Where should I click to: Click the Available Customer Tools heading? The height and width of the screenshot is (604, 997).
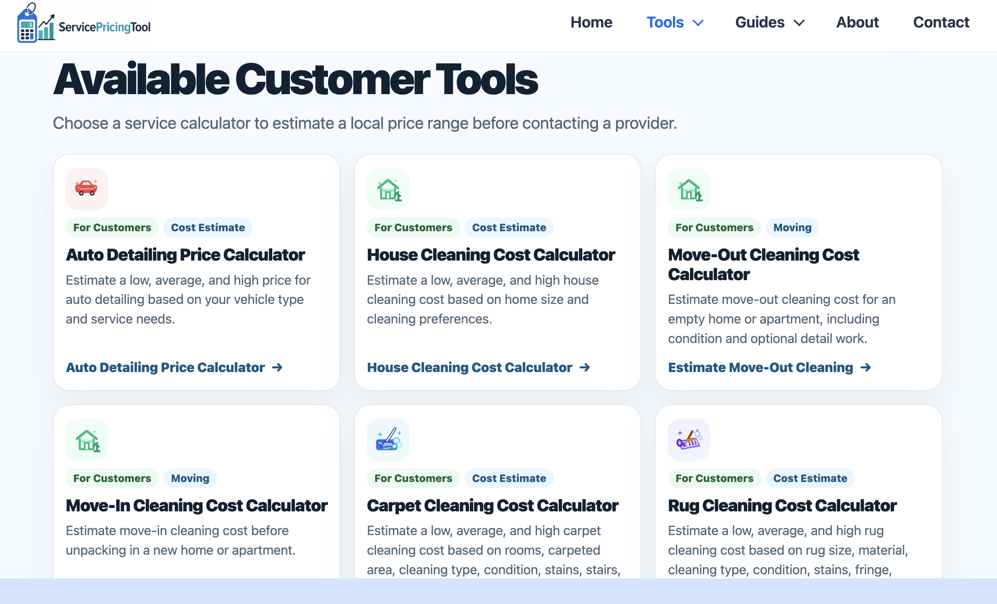click(295, 79)
